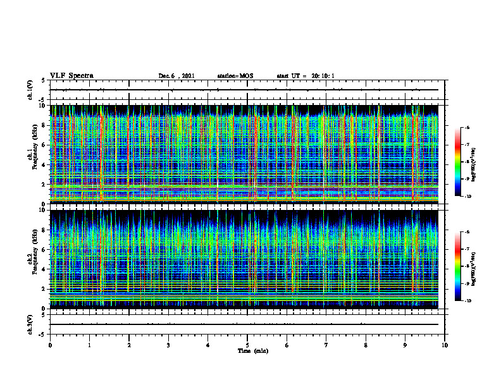Viewport: 501px width, 387px height.
Task: Click the "ch.1(V)" waveform axis label
Action: 30,90
